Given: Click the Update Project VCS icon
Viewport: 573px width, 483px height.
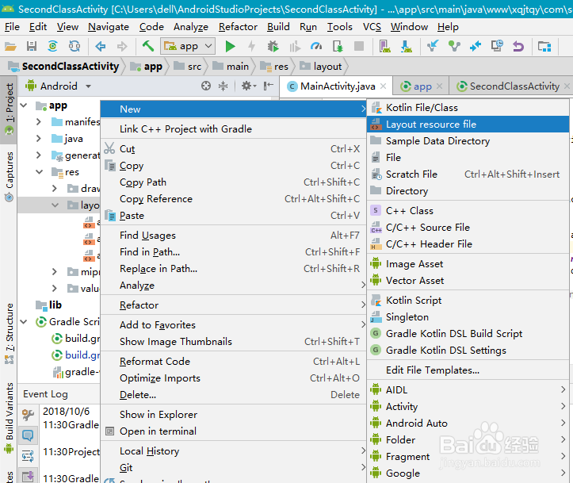Looking at the screenshot, I should click(x=432, y=47).
